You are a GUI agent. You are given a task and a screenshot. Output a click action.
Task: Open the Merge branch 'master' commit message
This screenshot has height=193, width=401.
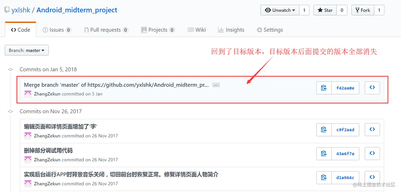pyautogui.click(x=116, y=85)
